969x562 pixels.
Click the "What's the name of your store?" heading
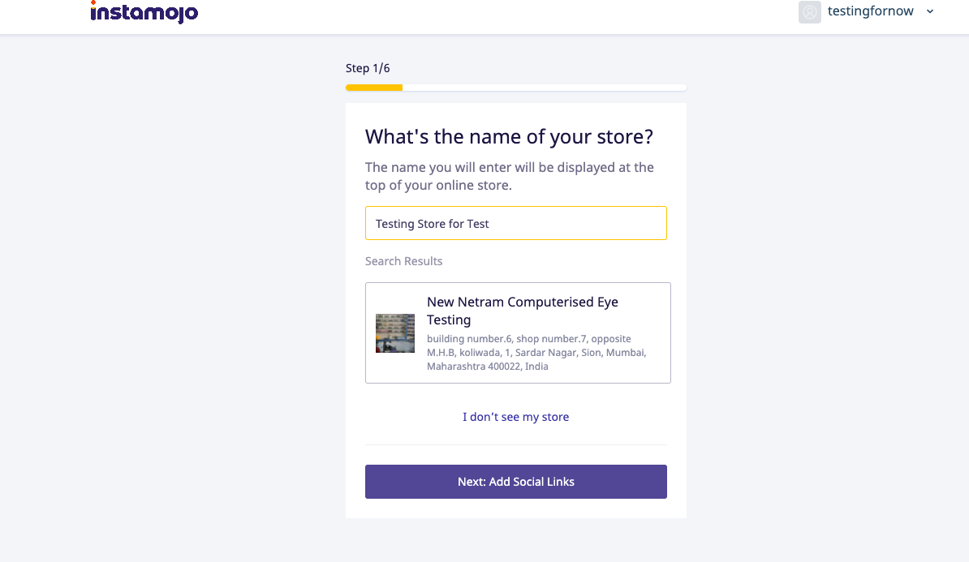pyautogui.click(x=509, y=136)
